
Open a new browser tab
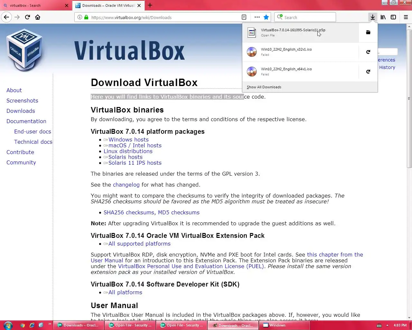click(x=150, y=5)
